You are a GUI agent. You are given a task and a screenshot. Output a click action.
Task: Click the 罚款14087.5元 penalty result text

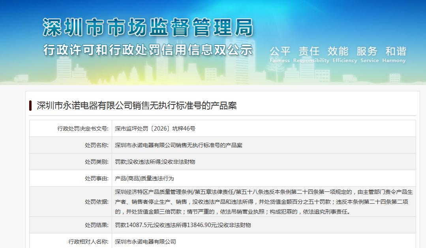coord(134,225)
